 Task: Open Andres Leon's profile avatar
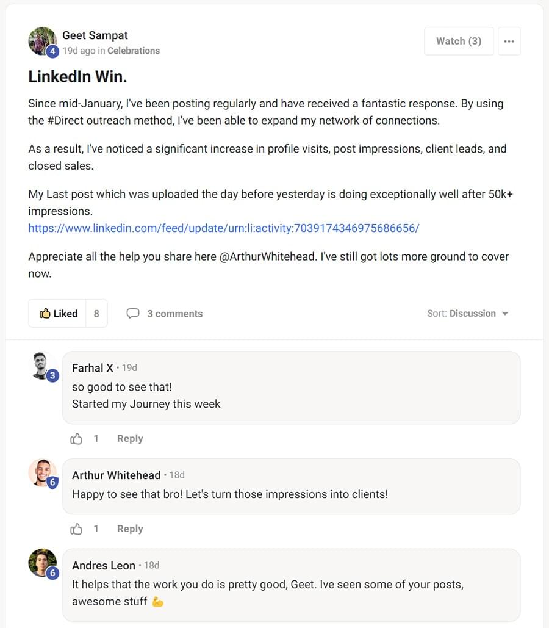(43, 563)
